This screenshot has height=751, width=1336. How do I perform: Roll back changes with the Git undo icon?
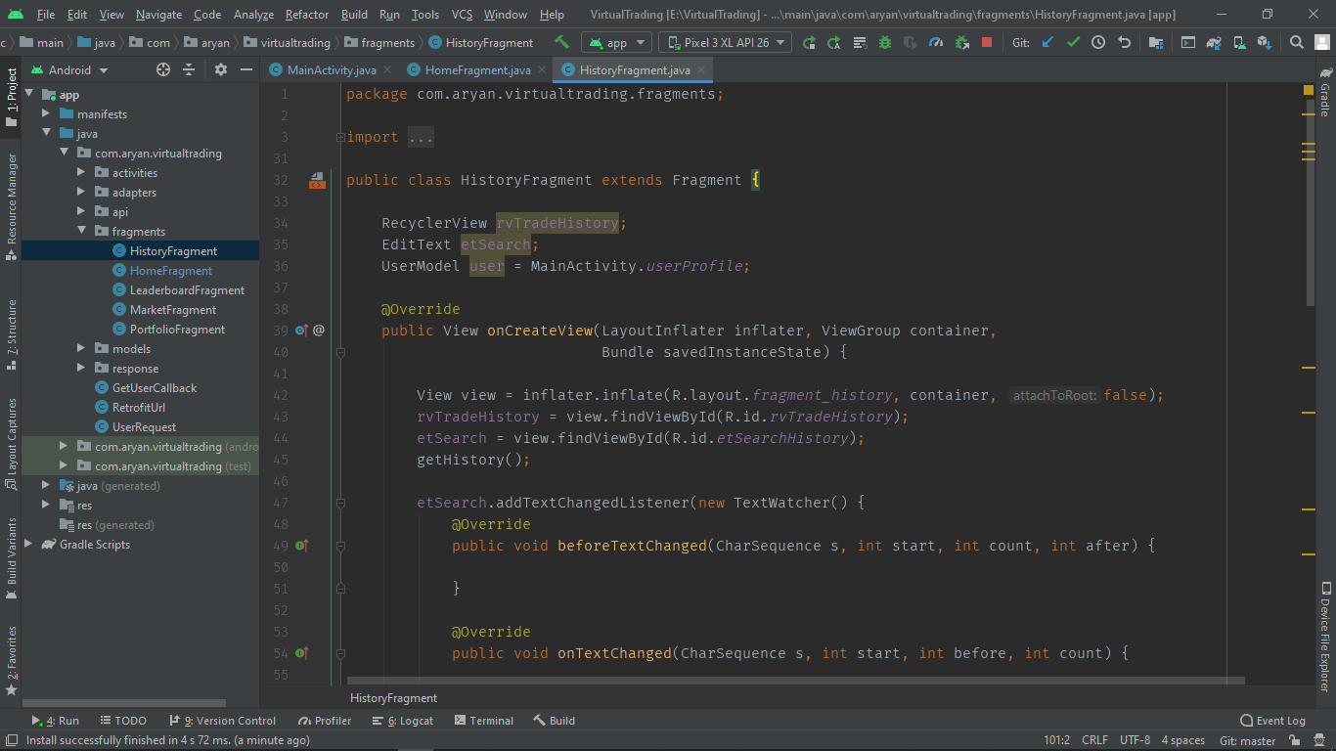coord(1125,43)
